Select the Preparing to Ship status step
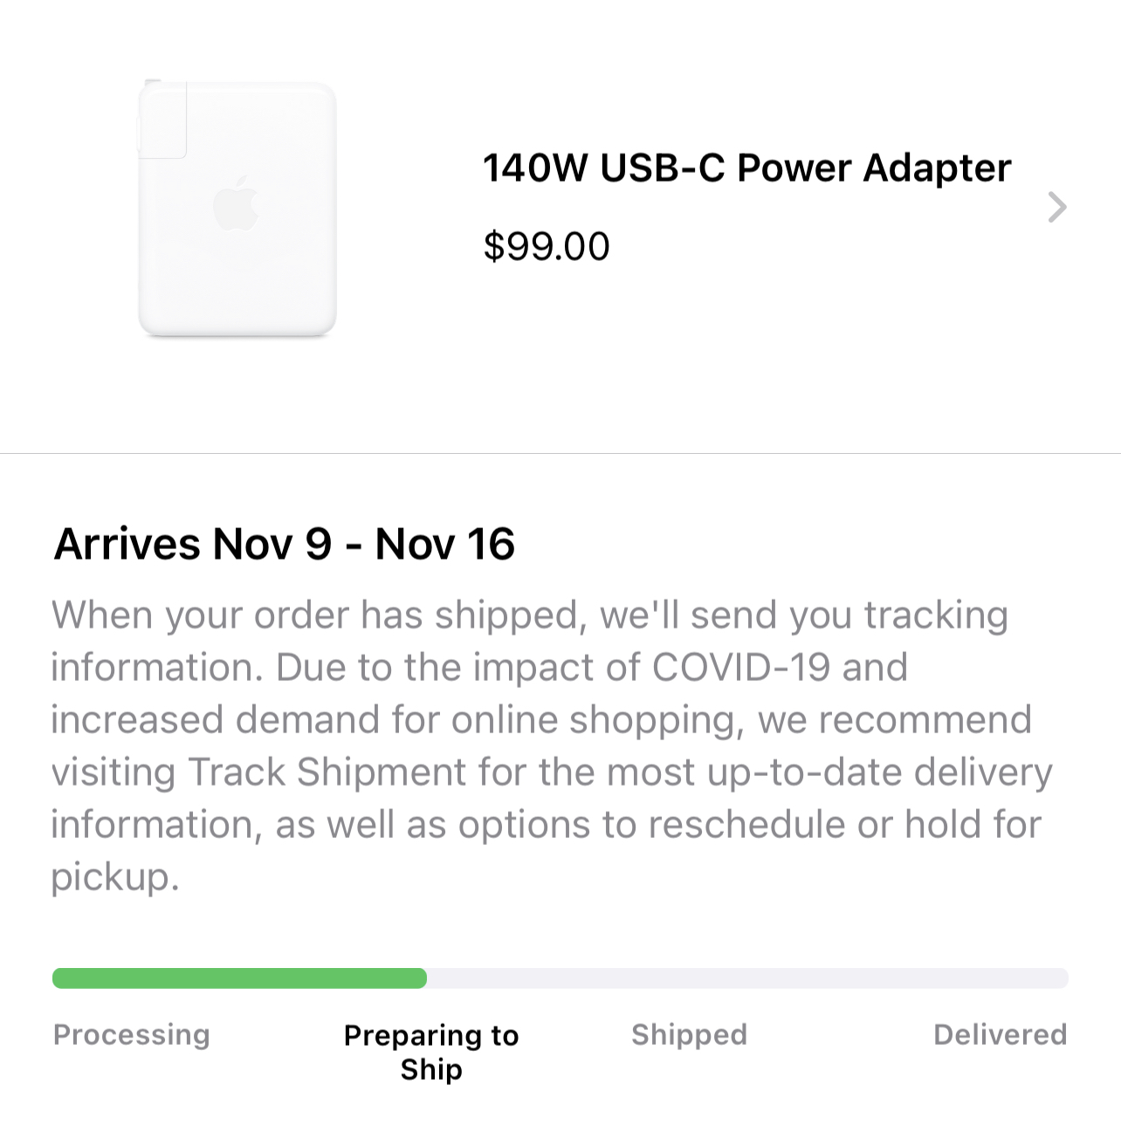Image resolution: width=1121 pixels, height=1126 pixels. pyautogui.click(x=431, y=1052)
